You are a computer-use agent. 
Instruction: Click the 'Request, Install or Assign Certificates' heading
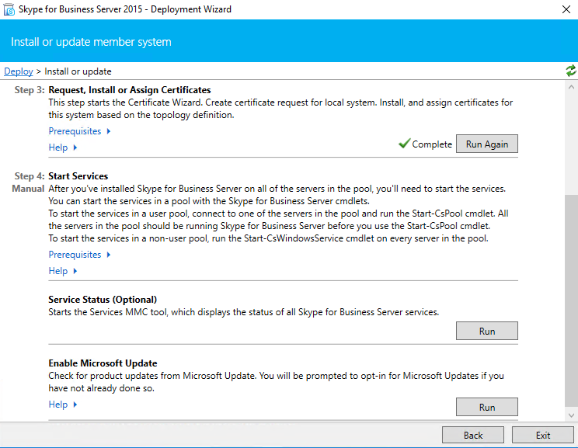pyautogui.click(x=130, y=90)
